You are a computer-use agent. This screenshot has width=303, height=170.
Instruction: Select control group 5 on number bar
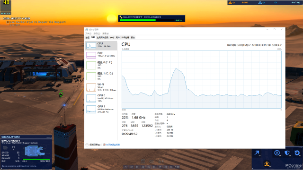(x=149, y=167)
